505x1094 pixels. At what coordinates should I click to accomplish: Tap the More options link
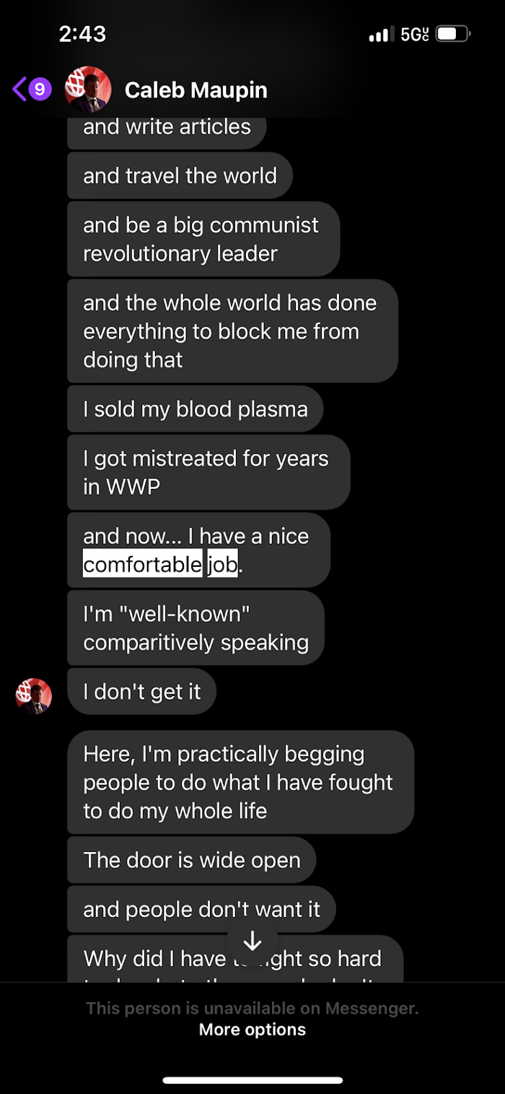tap(252, 1030)
